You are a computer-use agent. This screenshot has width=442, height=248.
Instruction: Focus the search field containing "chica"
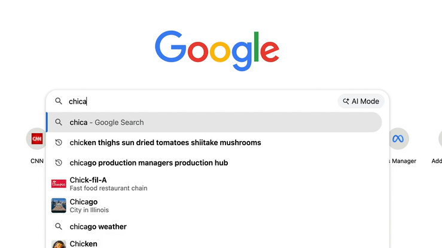point(197,102)
